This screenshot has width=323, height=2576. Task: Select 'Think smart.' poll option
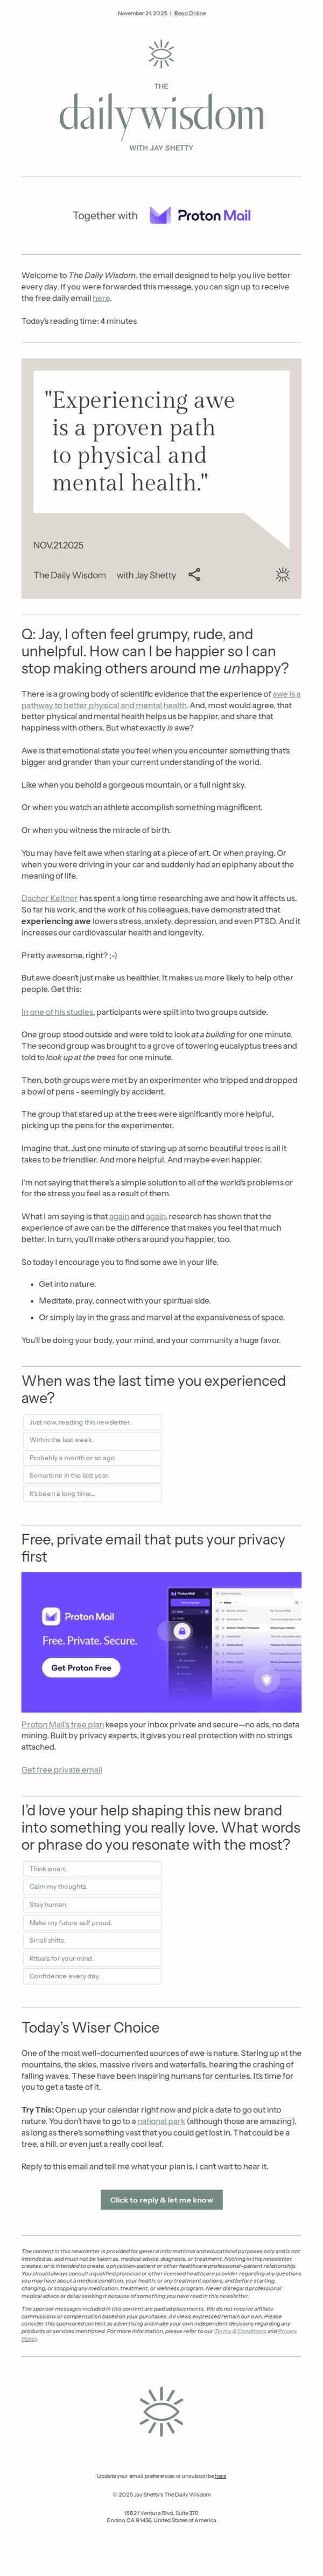(93, 1868)
